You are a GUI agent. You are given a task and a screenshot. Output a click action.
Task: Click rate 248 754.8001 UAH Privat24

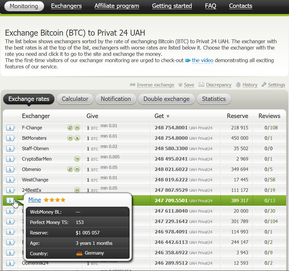[184, 128]
